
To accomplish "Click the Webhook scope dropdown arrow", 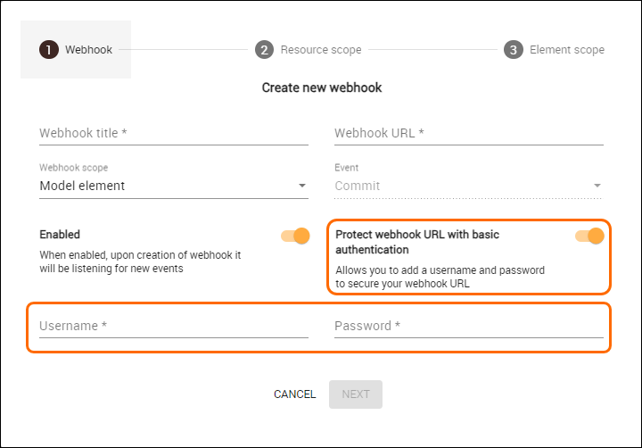I will [x=301, y=187].
